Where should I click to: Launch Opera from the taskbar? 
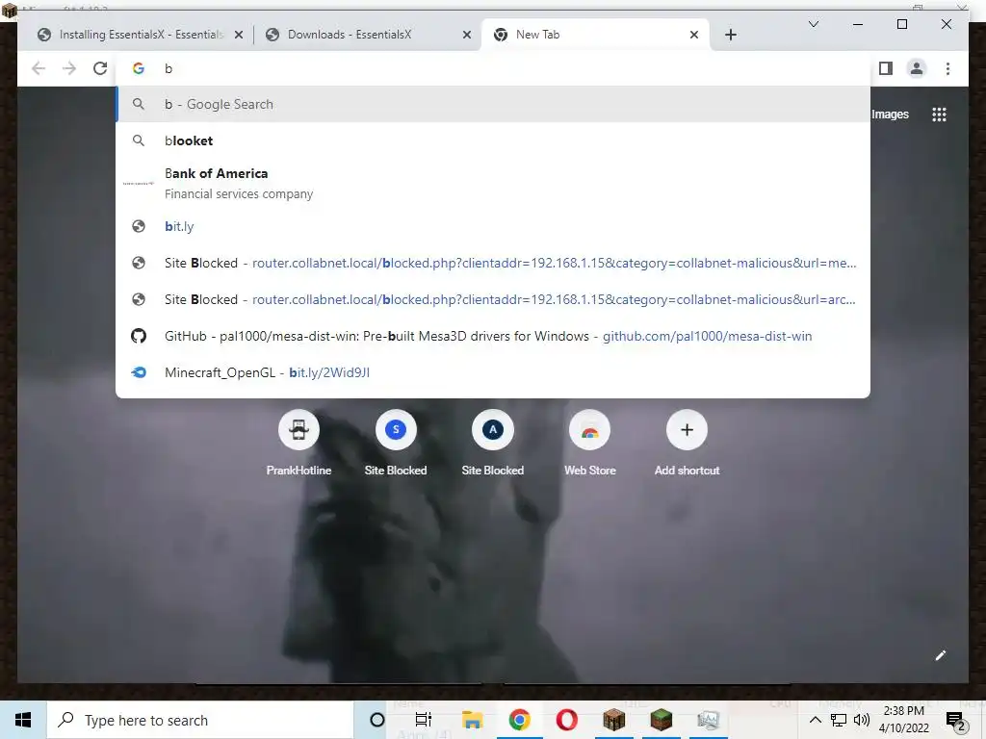566,720
